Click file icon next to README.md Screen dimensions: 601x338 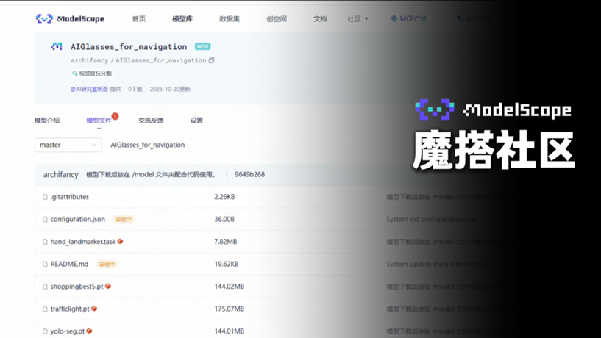(45, 264)
